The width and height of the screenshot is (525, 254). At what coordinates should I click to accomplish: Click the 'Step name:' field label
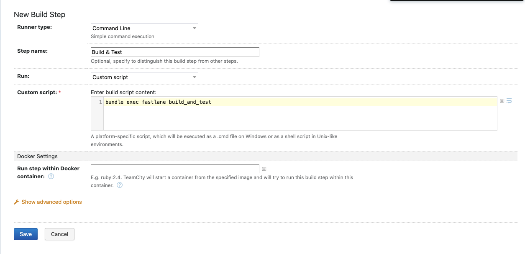[x=32, y=51]
